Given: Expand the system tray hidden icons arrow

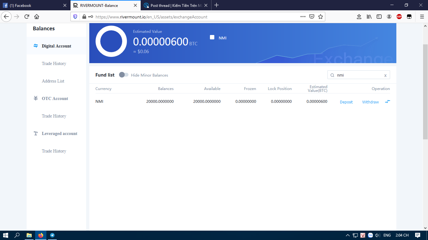Looking at the screenshot, I should 347,235.
